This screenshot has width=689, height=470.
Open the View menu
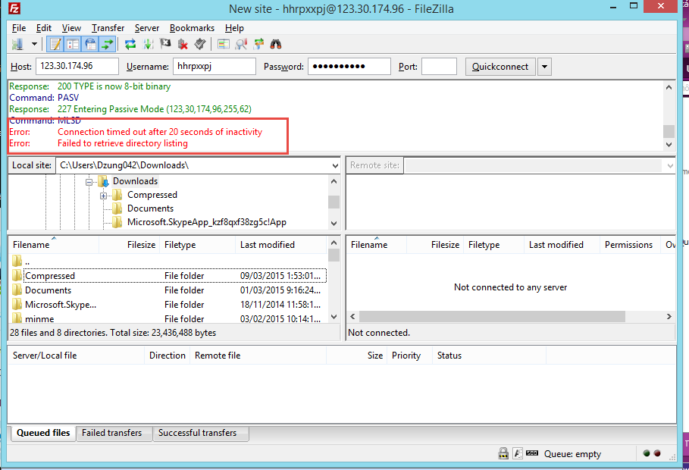(71, 28)
